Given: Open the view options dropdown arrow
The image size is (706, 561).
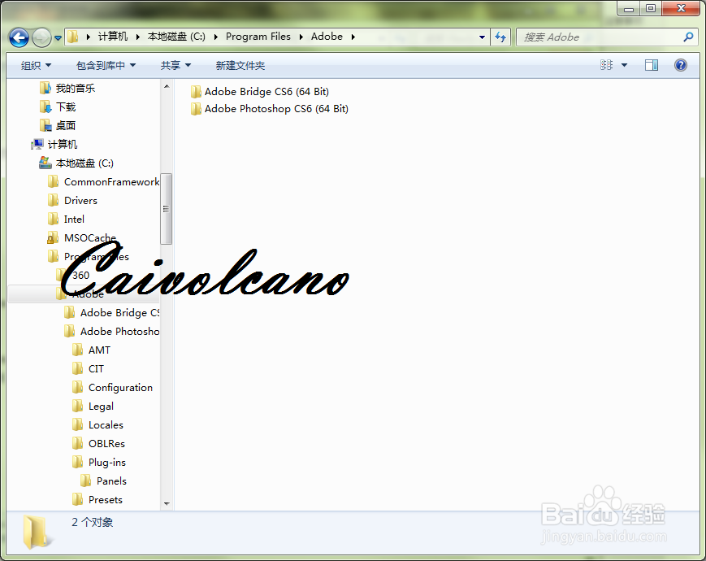Looking at the screenshot, I should pyautogui.click(x=624, y=65).
